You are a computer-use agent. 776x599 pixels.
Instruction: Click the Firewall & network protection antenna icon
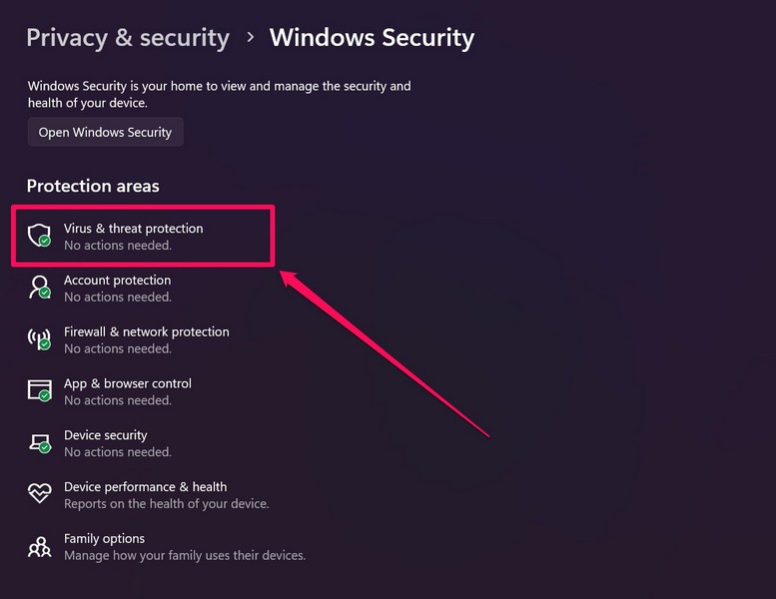pyautogui.click(x=39, y=339)
